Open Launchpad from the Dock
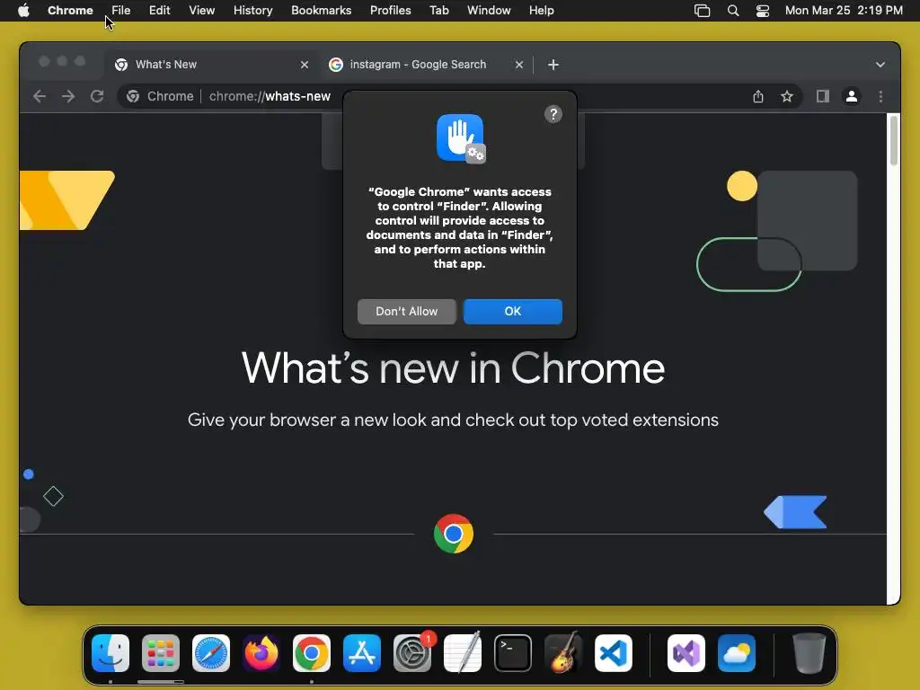This screenshot has height=690, width=920. tap(161, 653)
